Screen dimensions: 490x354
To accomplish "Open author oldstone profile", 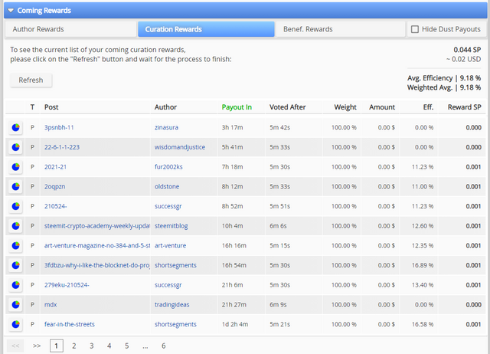I will tap(167, 186).
